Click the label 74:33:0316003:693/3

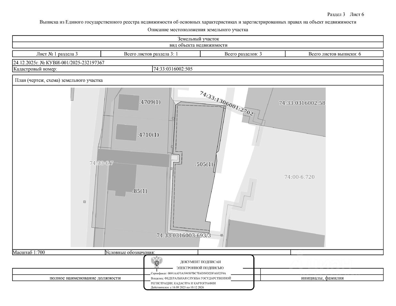184,235
